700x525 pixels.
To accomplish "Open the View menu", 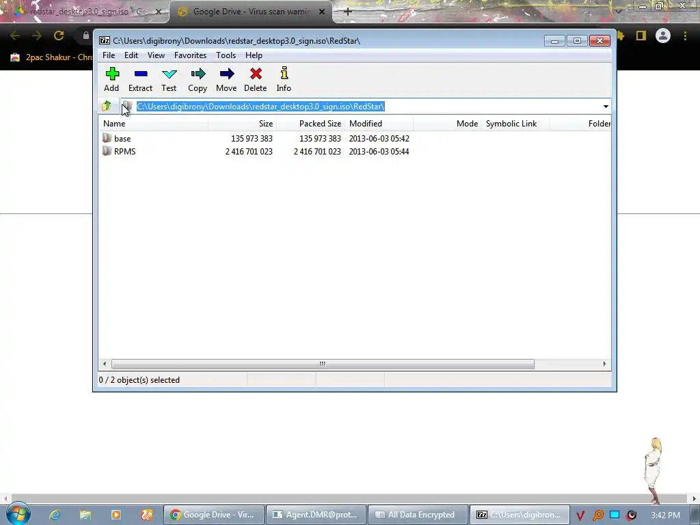I will tap(157, 55).
